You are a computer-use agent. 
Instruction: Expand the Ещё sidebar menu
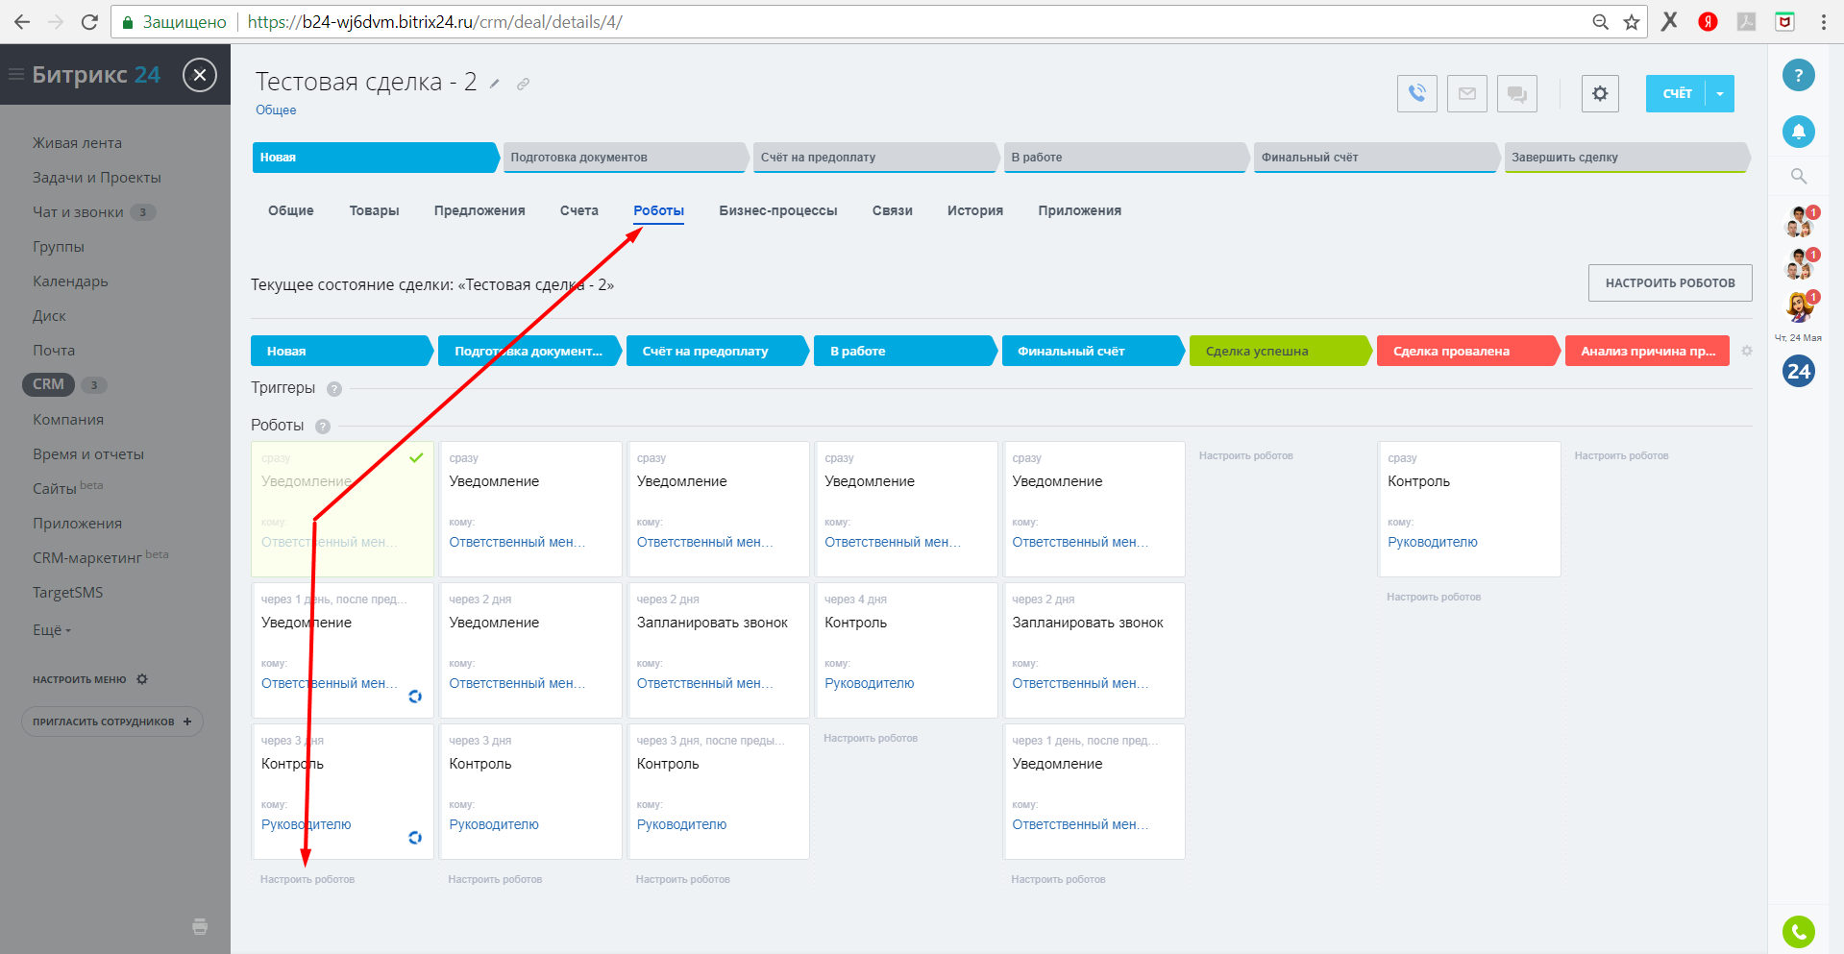coord(52,630)
